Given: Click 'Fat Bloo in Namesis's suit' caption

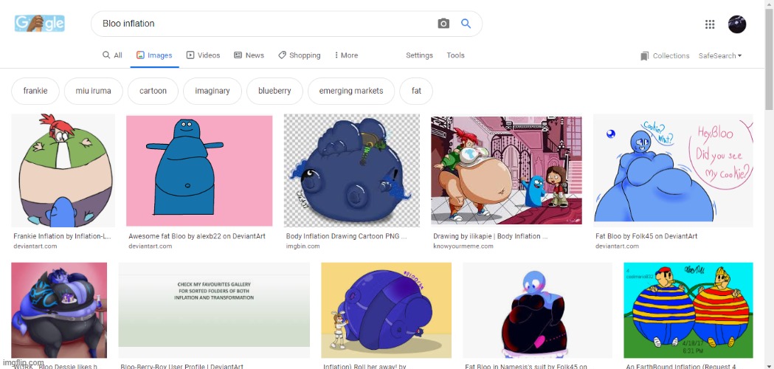Looking at the screenshot, I should pos(526,367).
